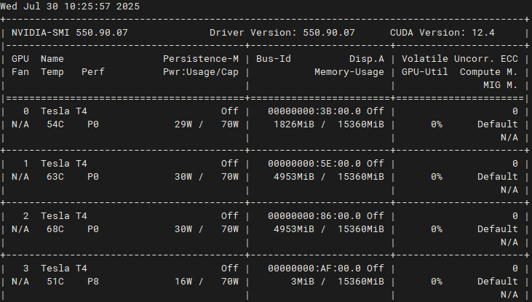This screenshot has width=532, height=302.
Task: Click the P8 performance state
Action: 93,282
